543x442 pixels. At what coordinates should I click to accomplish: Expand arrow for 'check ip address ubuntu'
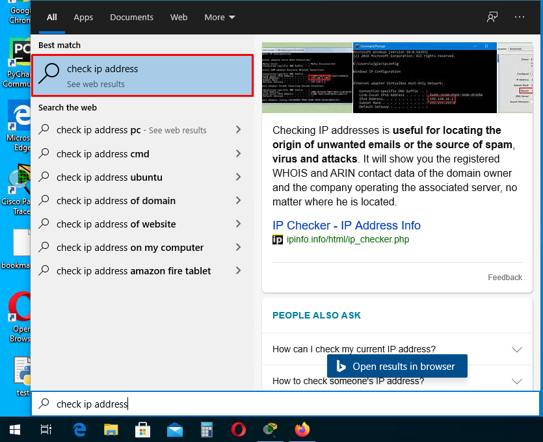[x=238, y=177]
